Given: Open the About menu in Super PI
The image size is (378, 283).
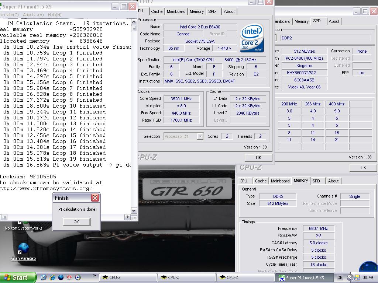Looking at the screenshot, I should [x=33, y=15].
